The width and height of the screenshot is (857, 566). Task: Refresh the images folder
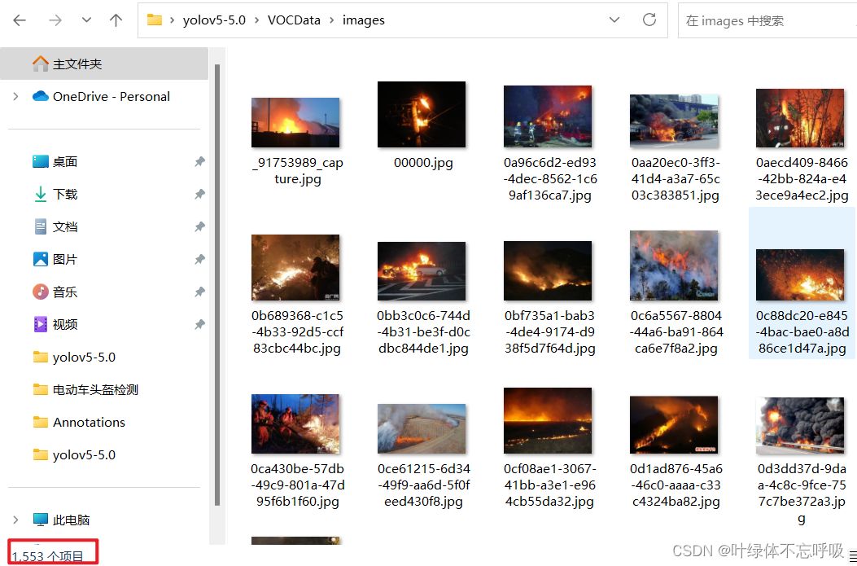[649, 20]
